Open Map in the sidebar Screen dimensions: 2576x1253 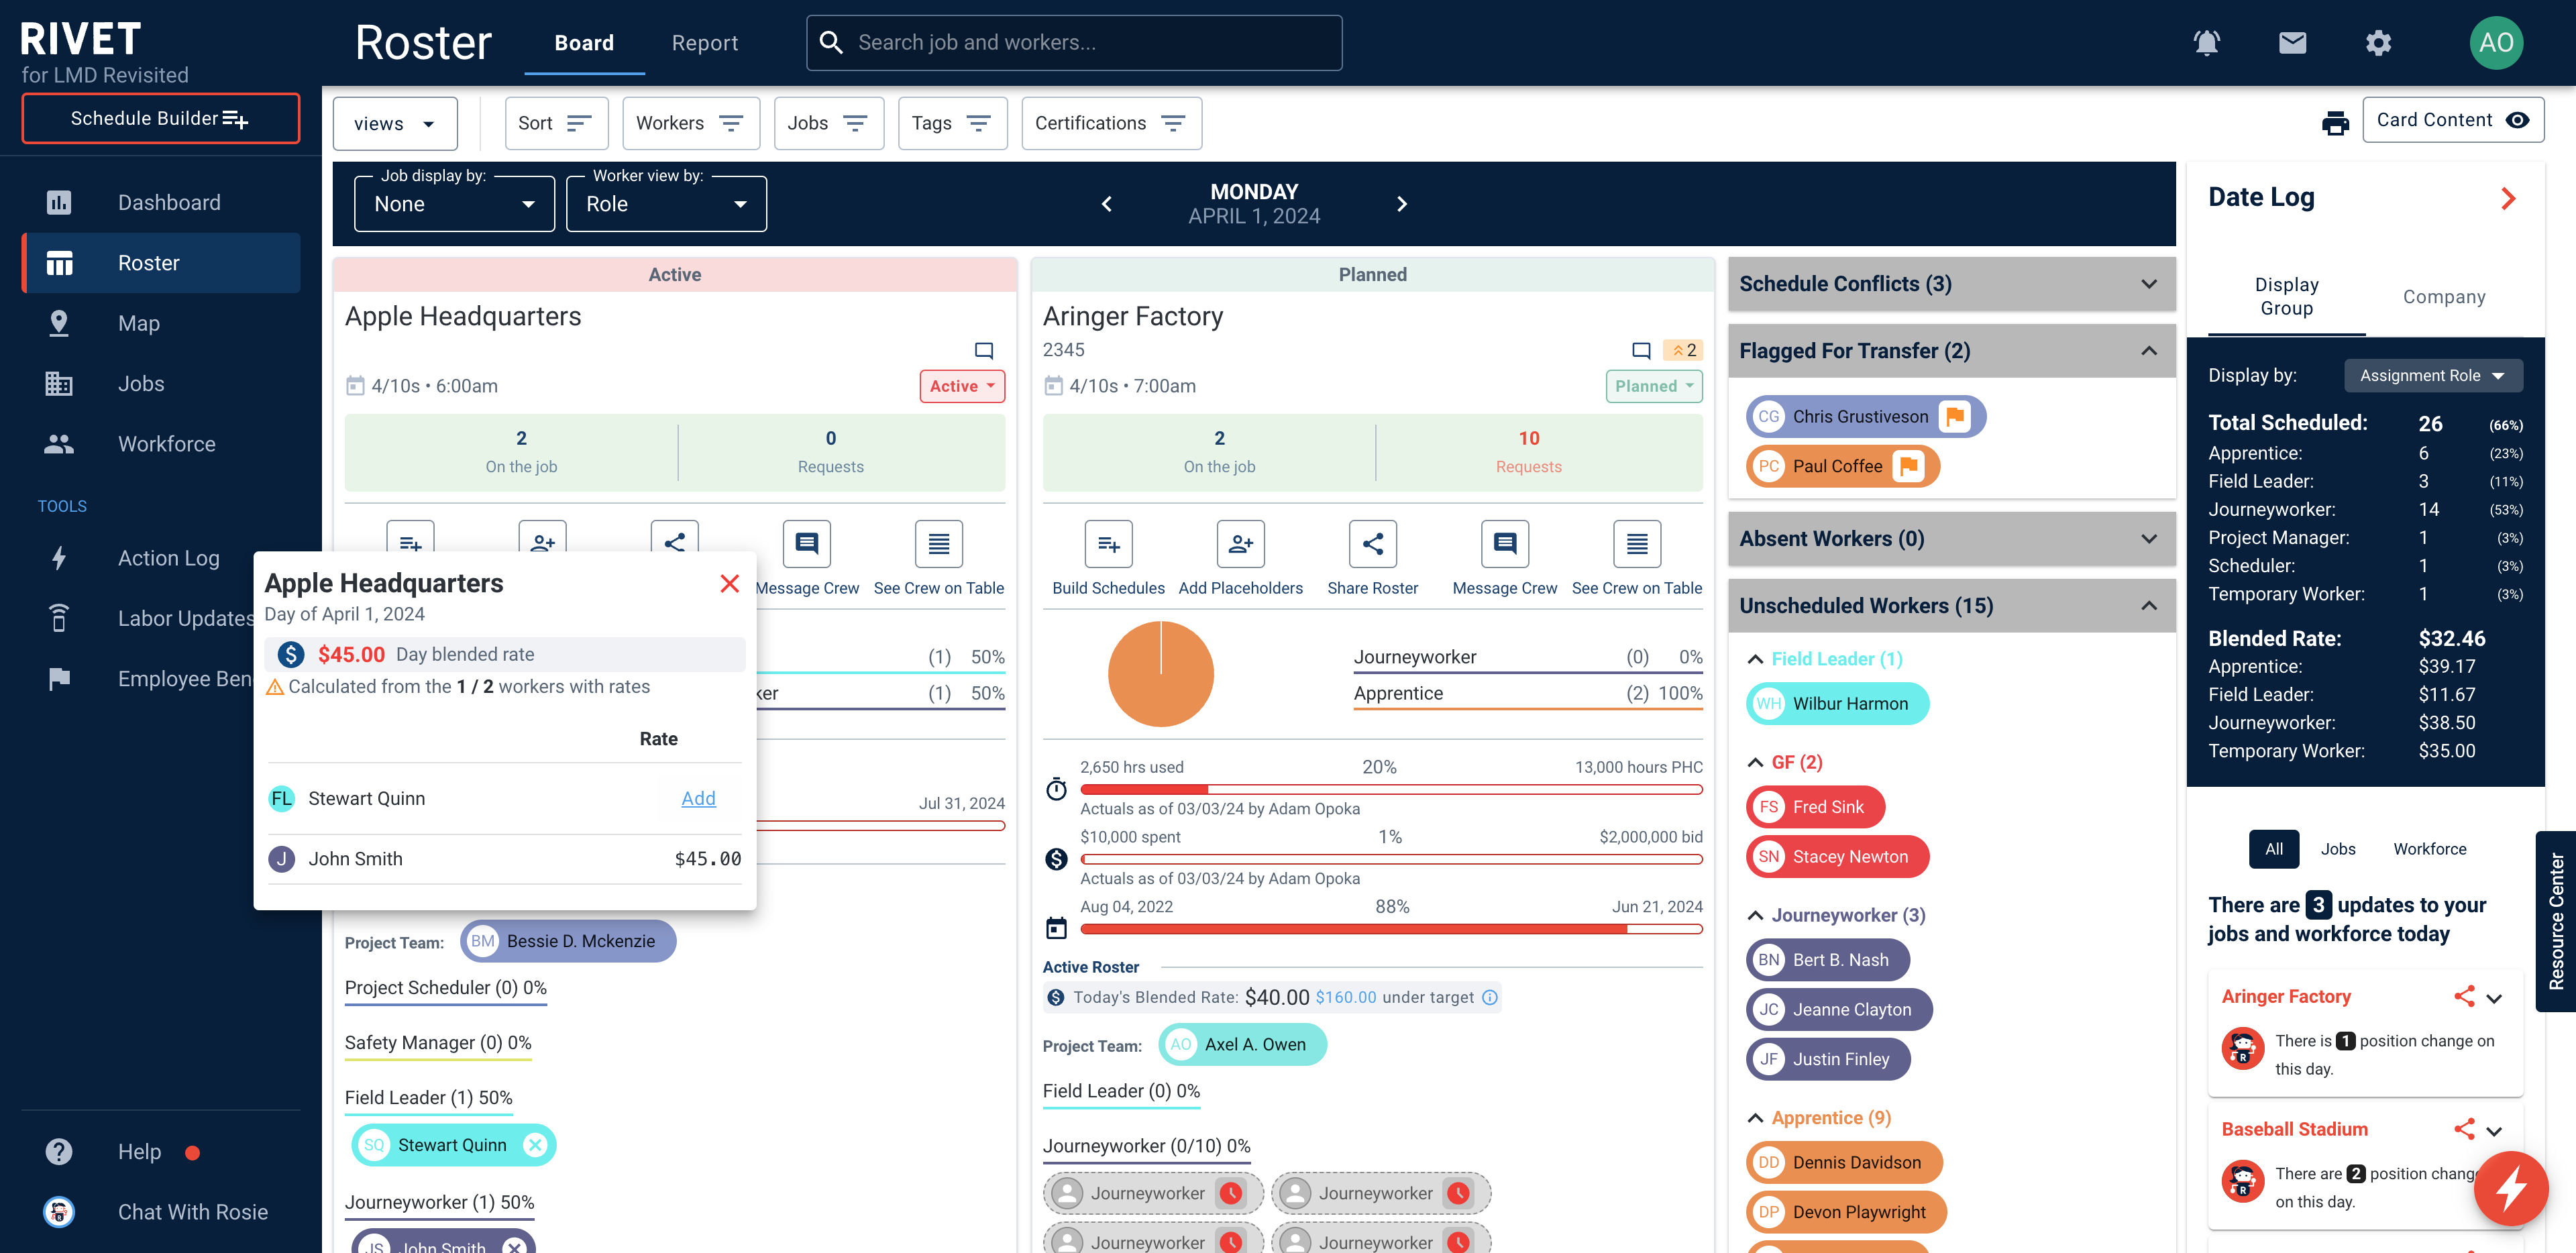[x=161, y=324]
